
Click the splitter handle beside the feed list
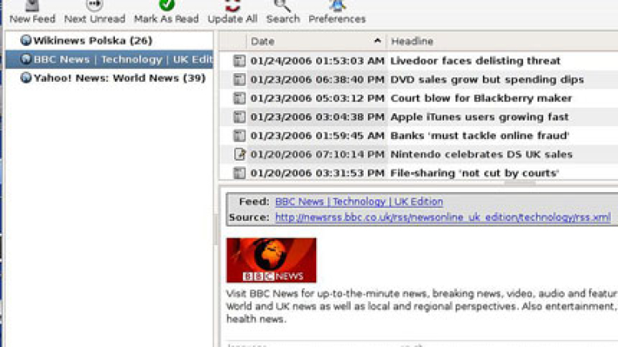(x=216, y=231)
